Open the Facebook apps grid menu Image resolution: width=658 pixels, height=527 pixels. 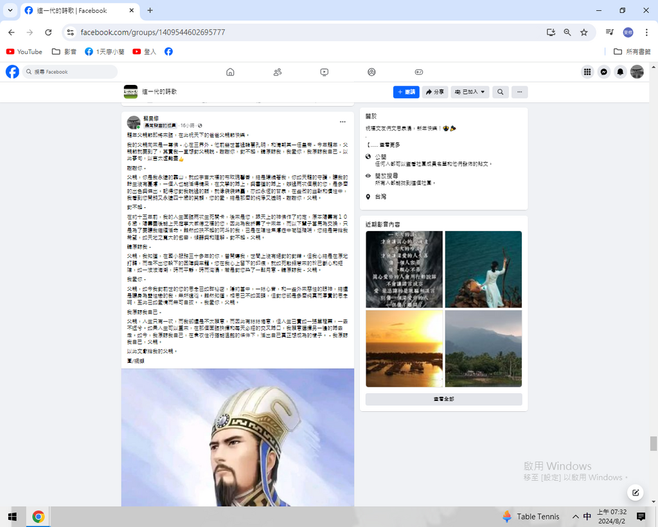point(587,72)
